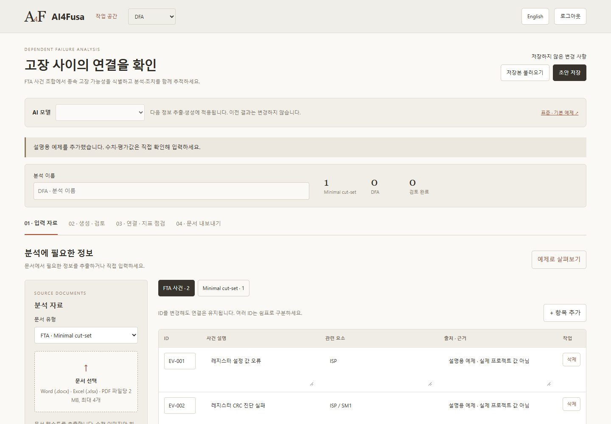Viewport: 611px width, 424px height.
Task: Click the AI4Fusa logo icon
Action: (35, 17)
